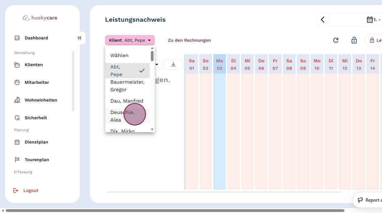
Task: Open Wohneinheiten
Action: click(x=41, y=100)
